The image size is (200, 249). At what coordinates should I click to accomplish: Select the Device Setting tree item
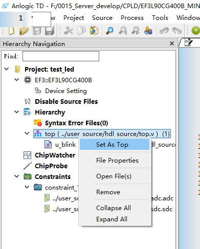[x=66, y=91]
